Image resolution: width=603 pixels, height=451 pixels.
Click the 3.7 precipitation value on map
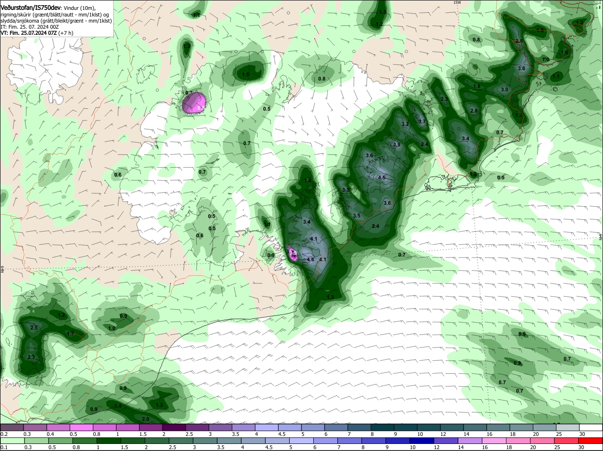pyautogui.click(x=422, y=121)
